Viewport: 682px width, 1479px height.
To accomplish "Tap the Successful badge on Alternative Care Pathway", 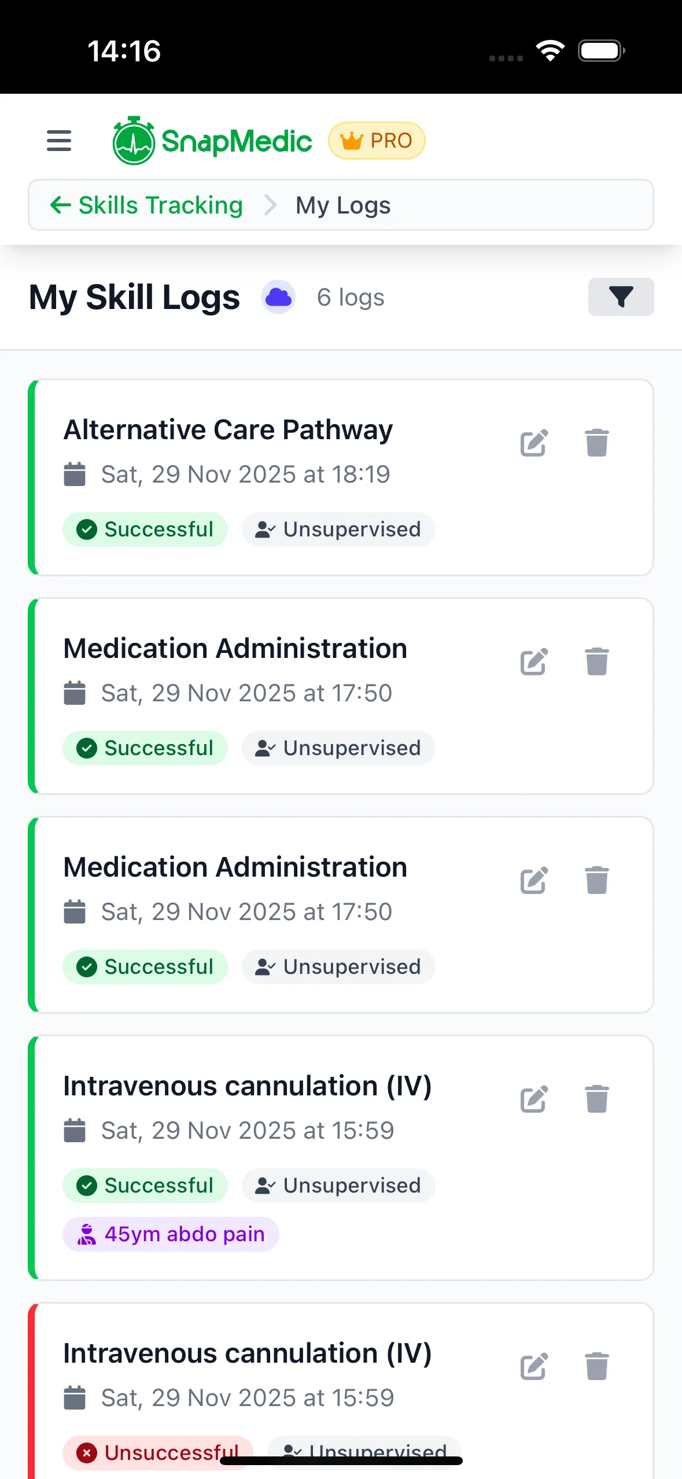I will coord(145,529).
